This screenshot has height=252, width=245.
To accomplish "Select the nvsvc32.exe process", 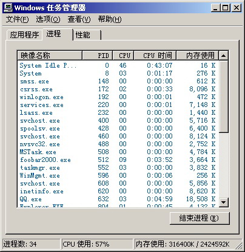I will click(118, 144).
